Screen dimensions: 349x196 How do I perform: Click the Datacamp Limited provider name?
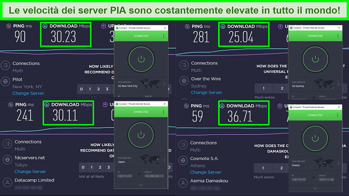[34, 180]
